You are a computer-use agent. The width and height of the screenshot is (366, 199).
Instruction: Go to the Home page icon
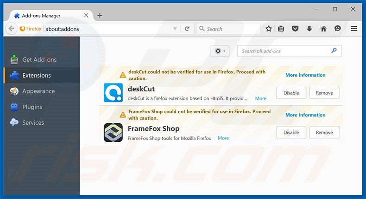point(323,29)
